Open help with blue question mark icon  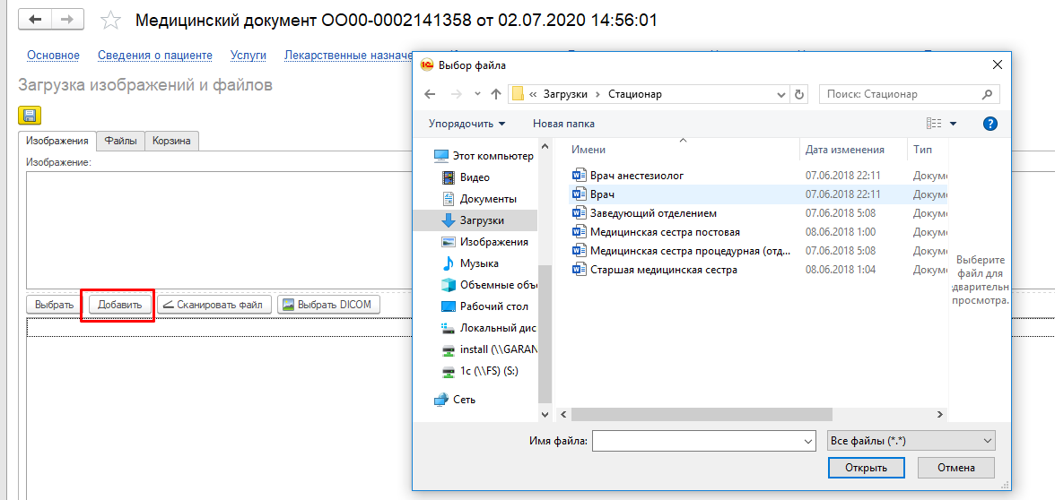click(990, 124)
